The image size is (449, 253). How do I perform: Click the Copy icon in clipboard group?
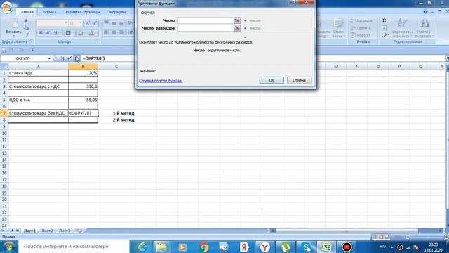[26, 28]
